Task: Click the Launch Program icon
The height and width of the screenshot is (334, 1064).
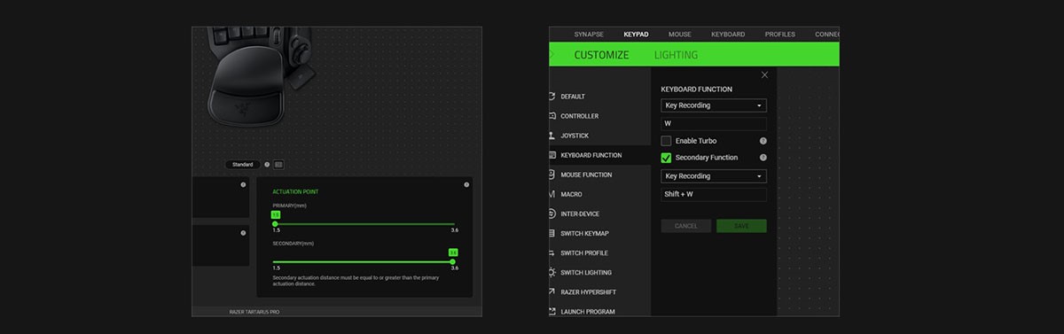Action: coord(552,311)
